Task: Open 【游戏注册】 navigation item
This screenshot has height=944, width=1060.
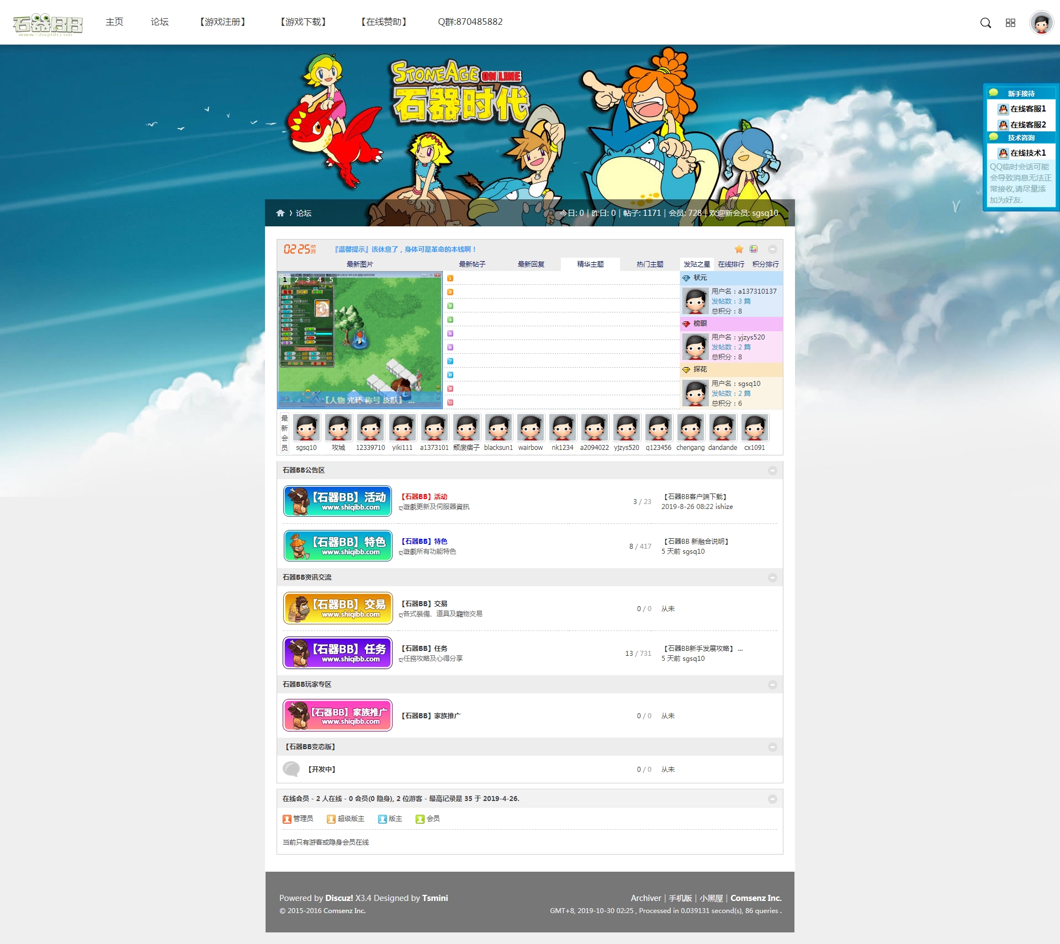Action: [x=222, y=22]
